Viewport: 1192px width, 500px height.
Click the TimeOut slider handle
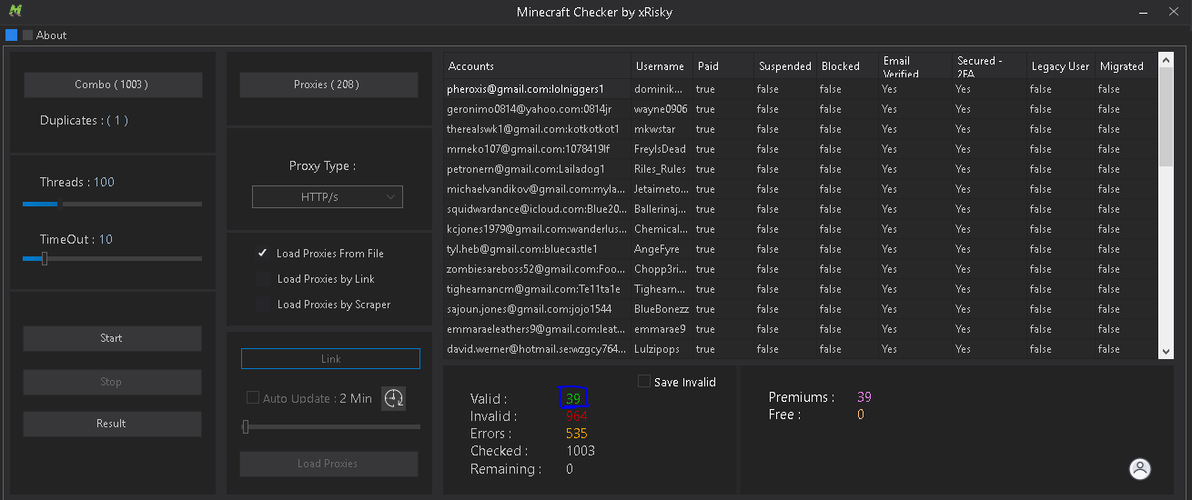point(44,259)
